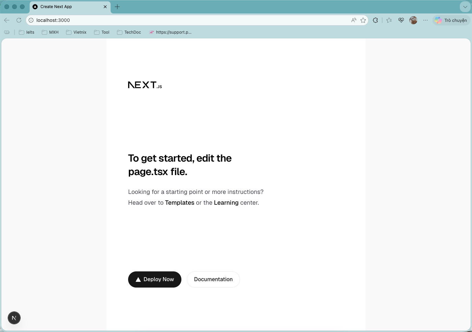The height and width of the screenshot is (332, 472).
Task: Add this page to favorites
Action: tap(363, 20)
